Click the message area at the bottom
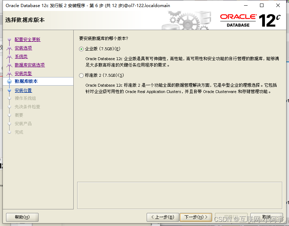This screenshot has height=226, width=289. point(180,196)
